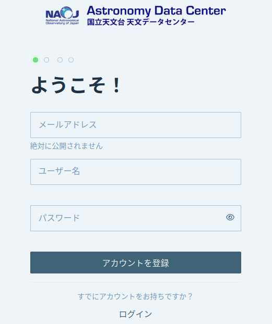Viewport: 272px width, 324px height.
Task: Click the 国立天文台 天文データセンター subtitle
Action: (x=140, y=22)
